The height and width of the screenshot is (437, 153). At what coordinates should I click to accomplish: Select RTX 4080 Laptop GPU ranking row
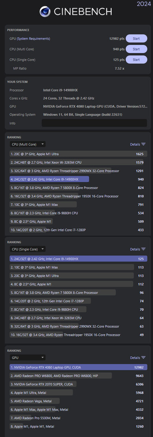(78, 367)
